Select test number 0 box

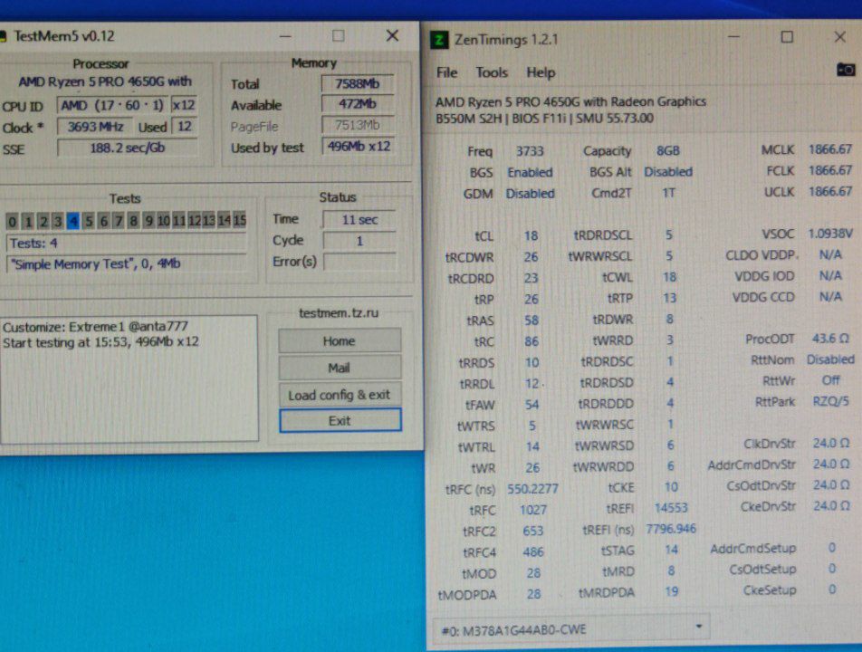coord(12,222)
